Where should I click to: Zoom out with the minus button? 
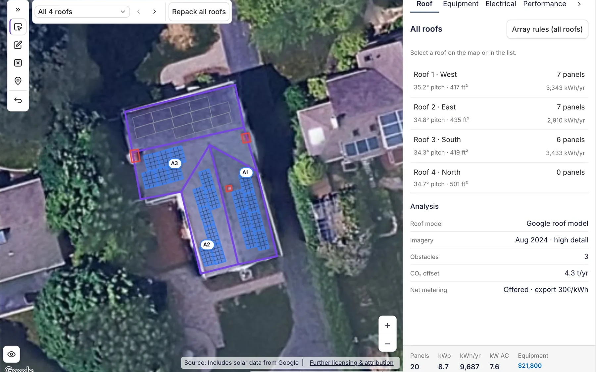point(387,344)
